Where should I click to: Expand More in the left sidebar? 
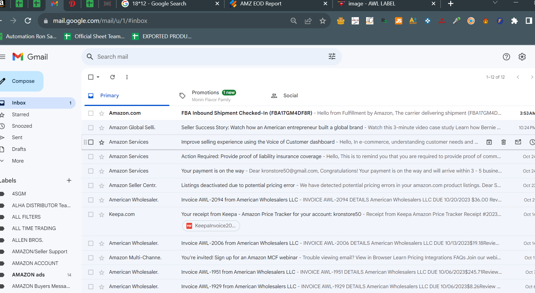coord(18,161)
